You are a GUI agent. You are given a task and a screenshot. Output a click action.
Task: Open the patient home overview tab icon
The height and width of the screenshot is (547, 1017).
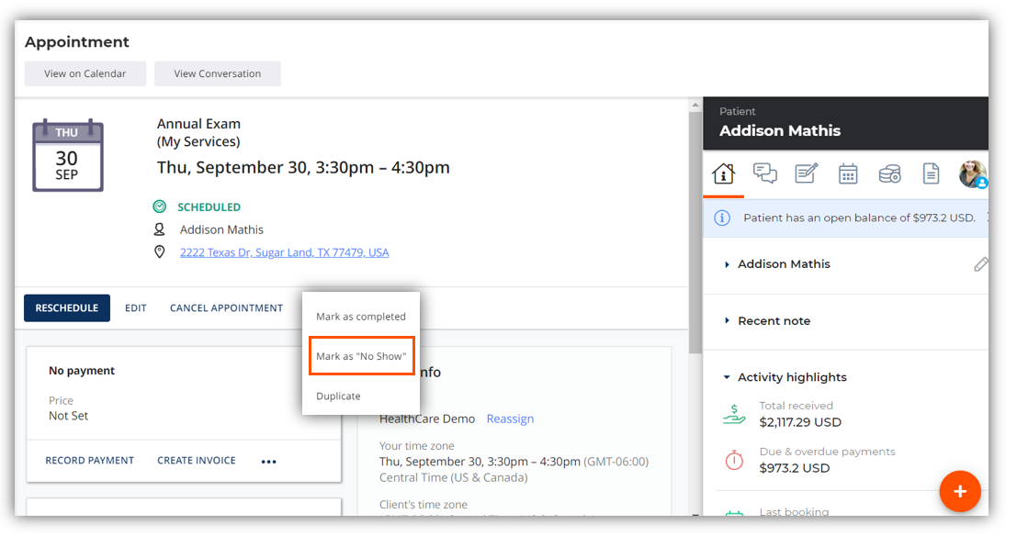tap(723, 173)
